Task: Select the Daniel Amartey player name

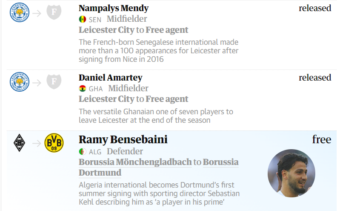Action: (111, 78)
